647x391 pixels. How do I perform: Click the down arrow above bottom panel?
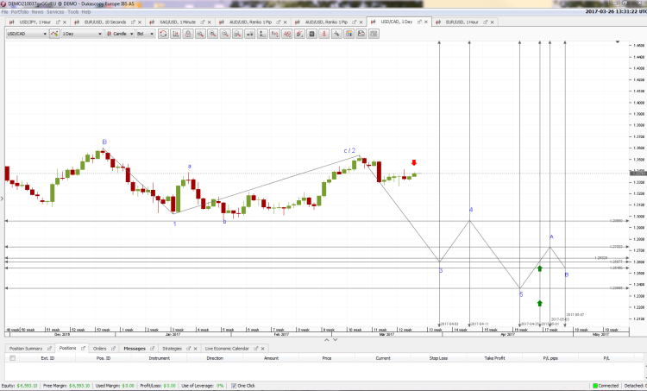335,340
